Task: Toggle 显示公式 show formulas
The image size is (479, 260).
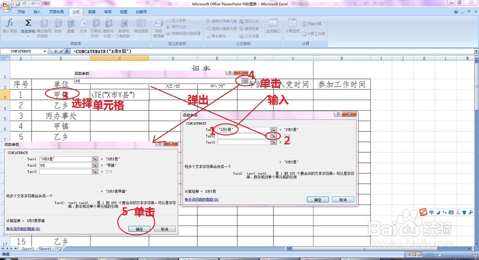Action: [x=249, y=21]
